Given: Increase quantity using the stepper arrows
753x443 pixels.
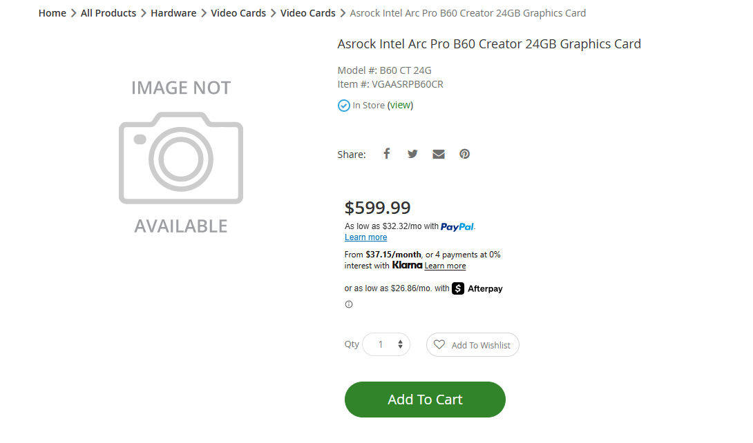Looking at the screenshot, I should 401,344.
